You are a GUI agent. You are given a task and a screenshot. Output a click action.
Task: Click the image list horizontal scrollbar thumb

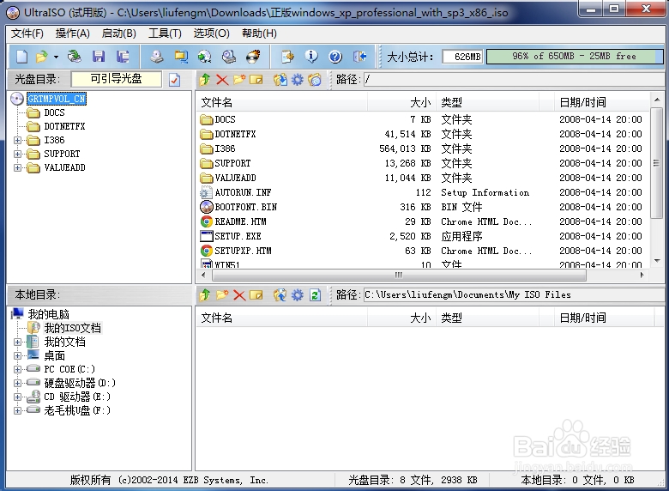tap(399, 275)
